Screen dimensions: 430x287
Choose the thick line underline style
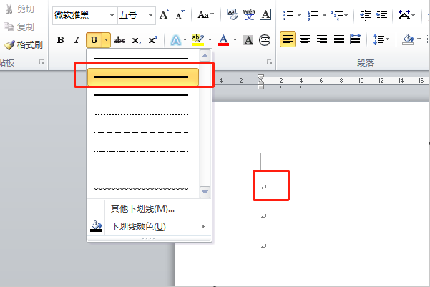click(141, 95)
